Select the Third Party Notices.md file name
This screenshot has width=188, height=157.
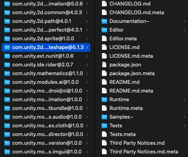(x=137, y=143)
